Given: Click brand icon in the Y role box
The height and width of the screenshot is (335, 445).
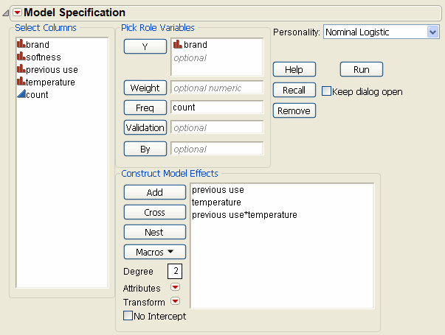Looking at the screenshot, I should pyautogui.click(x=177, y=45).
